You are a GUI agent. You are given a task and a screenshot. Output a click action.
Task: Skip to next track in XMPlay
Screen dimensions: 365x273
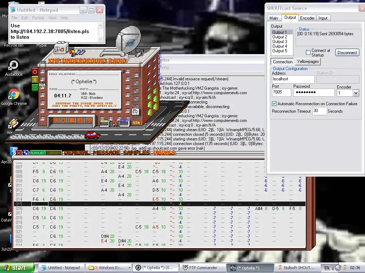(x=81, y=120)
